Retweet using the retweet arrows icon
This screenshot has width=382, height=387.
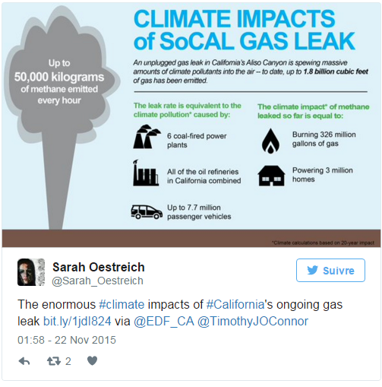click(x=54, y=361)
